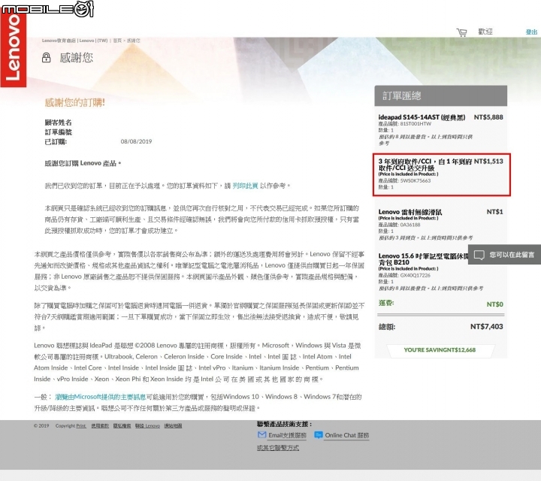Click the envelope icon for Email support

[262, 434]
